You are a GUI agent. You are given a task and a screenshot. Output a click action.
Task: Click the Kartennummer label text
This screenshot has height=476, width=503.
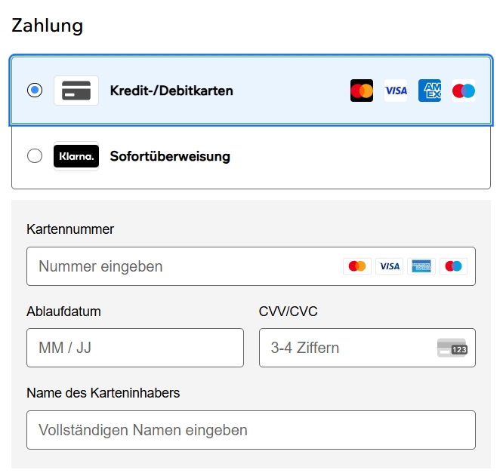[x=70, y=229]
